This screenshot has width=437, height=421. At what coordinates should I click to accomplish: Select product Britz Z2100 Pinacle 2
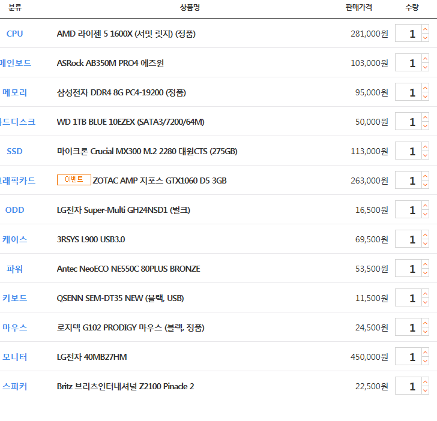(125, 386)
